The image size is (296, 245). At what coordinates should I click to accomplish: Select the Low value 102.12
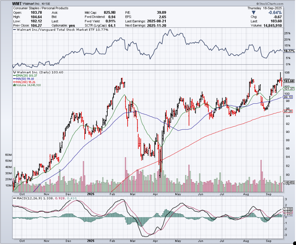36,21
